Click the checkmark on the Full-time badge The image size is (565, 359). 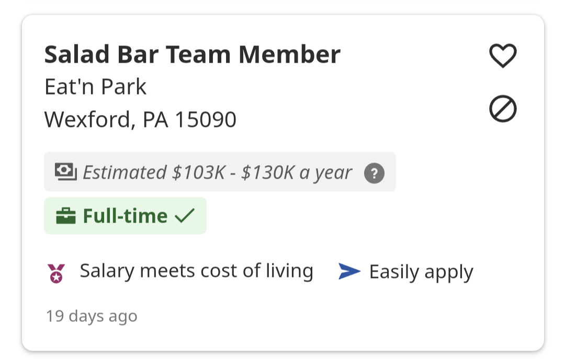click(185, 216)
